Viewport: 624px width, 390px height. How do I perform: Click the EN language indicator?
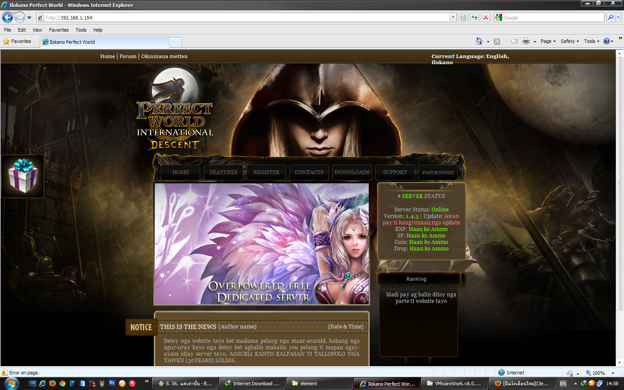tap(563, 383)
